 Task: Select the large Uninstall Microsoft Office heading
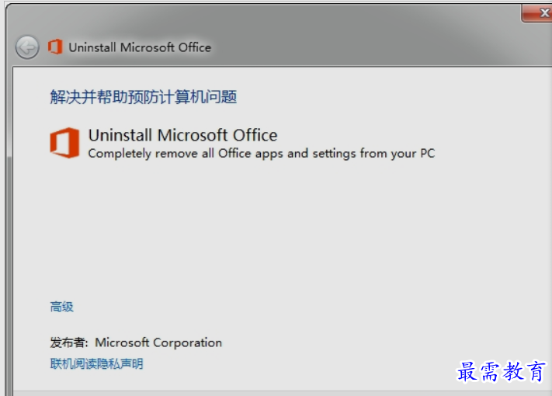(182, 135)
